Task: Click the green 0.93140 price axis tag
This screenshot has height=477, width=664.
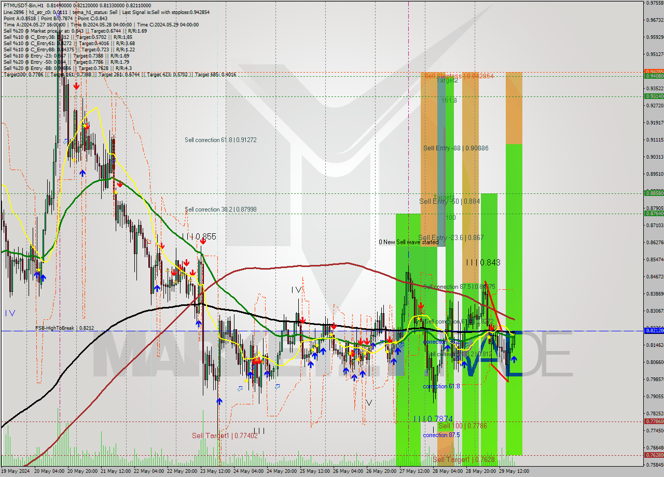Action: coord(654,96)
